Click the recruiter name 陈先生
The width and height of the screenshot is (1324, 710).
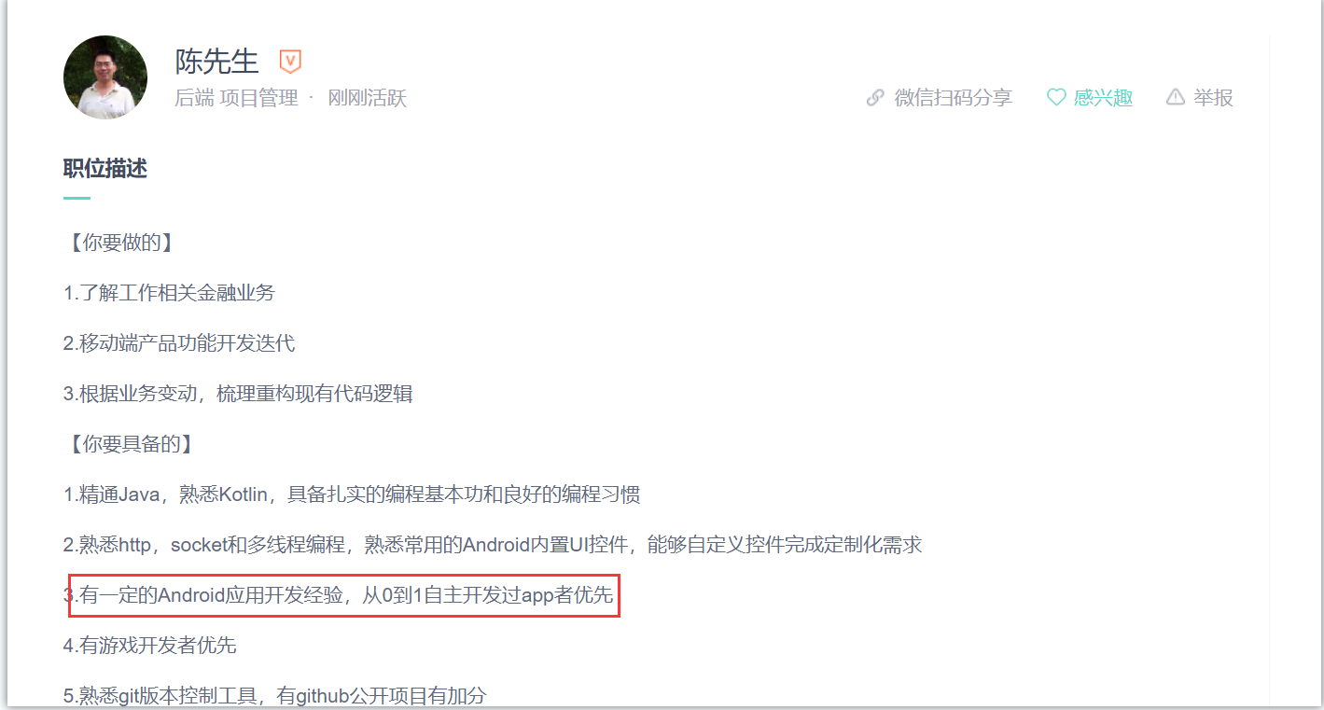[x=217, y=62]
